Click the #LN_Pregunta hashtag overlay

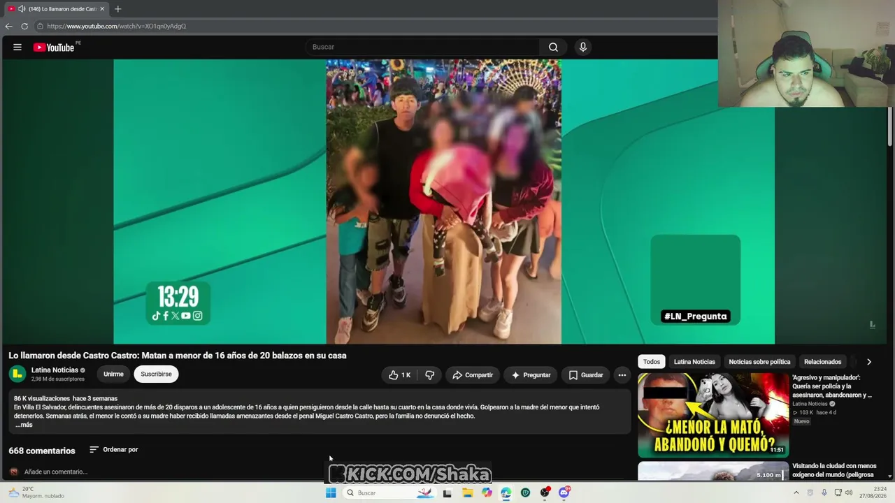click(x=696, y=316)
